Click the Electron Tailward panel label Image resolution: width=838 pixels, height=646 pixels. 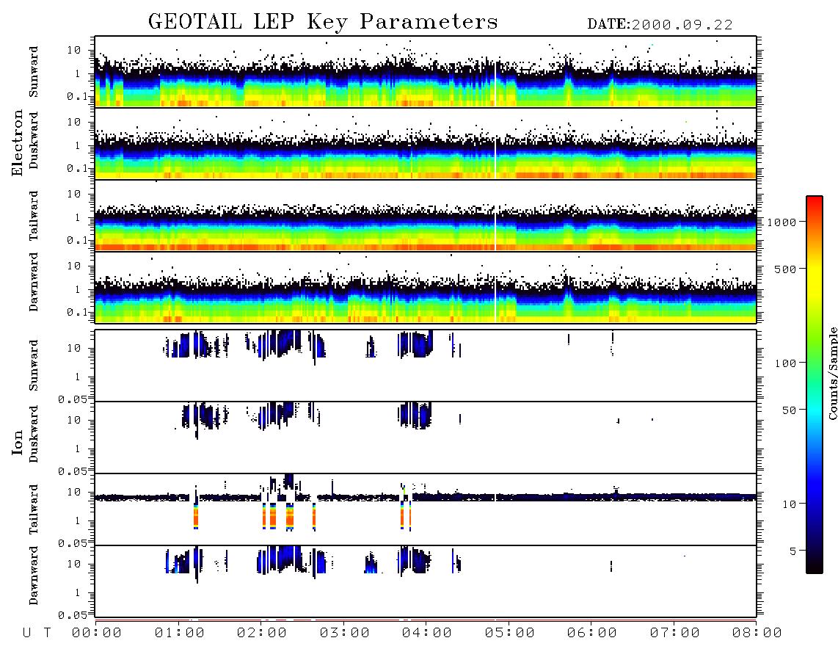pyautogui.click(x=34, y=216)
